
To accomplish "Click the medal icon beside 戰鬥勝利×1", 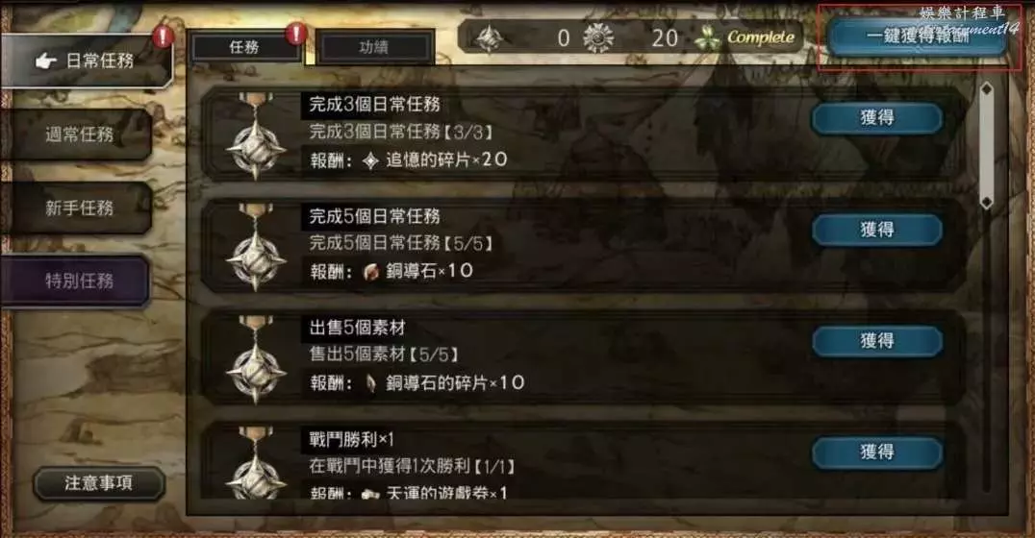I will [256, 463].
